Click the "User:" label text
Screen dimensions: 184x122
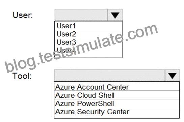click(x=23, y=15)
